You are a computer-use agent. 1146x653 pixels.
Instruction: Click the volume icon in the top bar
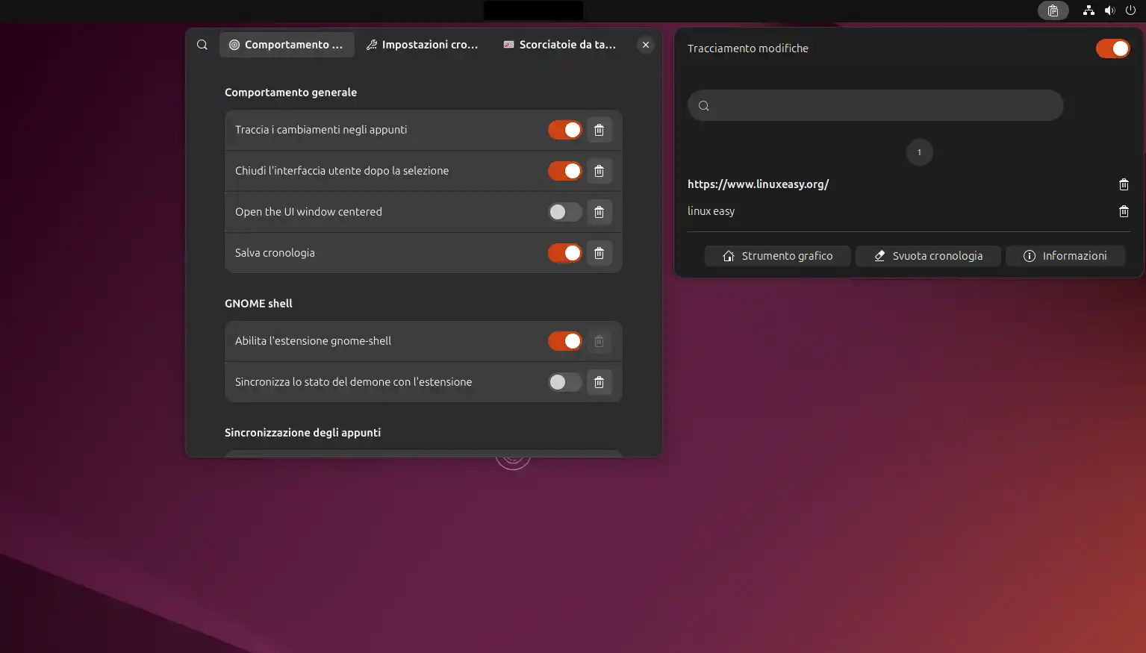(1109, 10)
